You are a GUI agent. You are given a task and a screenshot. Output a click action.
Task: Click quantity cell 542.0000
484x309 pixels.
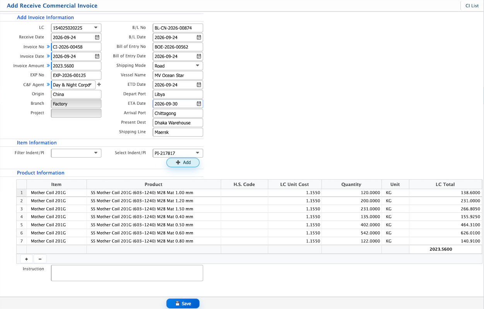(x=352, y=233)
